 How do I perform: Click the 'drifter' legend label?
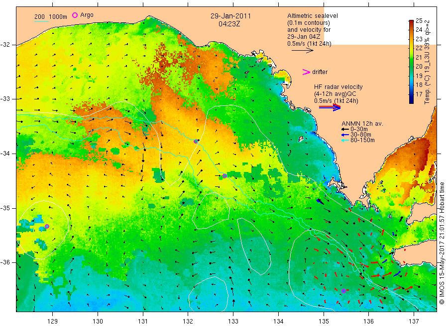click(320, 72)
